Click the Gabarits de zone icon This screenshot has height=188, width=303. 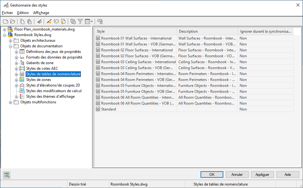pyautogui.click(x=22, y=63)
